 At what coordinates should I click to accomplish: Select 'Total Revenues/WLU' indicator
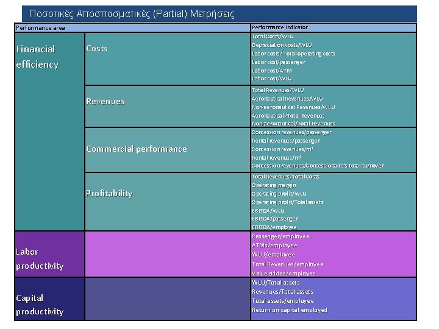point(278,90)
